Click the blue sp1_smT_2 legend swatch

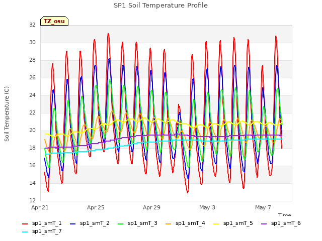tap(72, 224)
